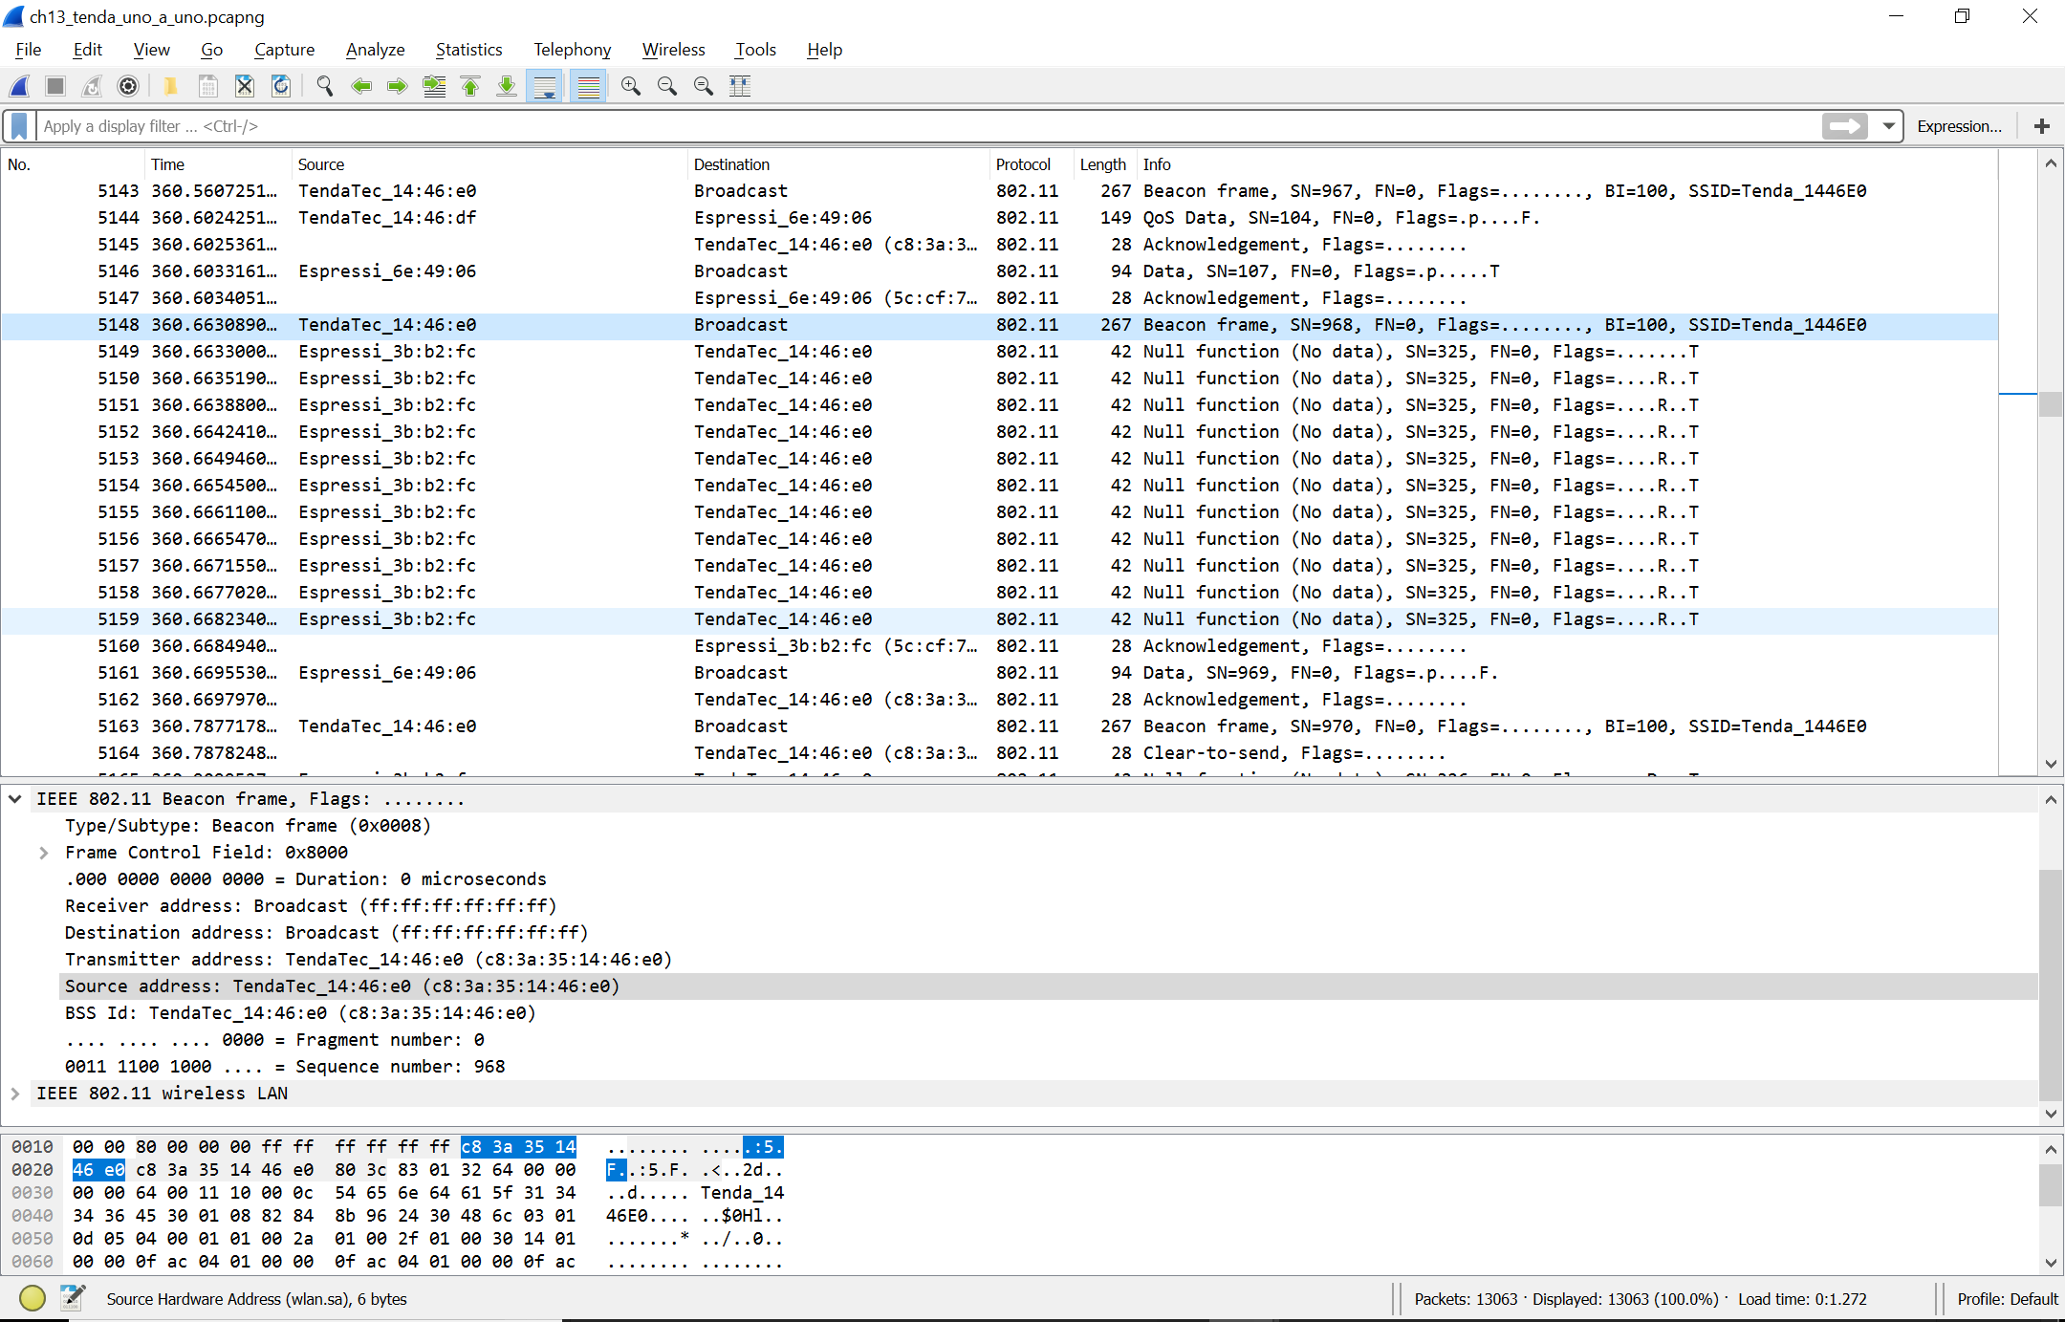Screen dimensions: 2065x1322
Task: Open display filter bookmarks
Action: click(x=19, y=125)
